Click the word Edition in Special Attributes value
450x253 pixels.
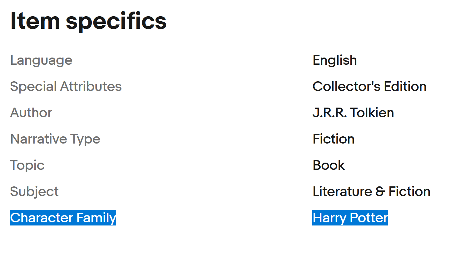(x=405, y=86)
